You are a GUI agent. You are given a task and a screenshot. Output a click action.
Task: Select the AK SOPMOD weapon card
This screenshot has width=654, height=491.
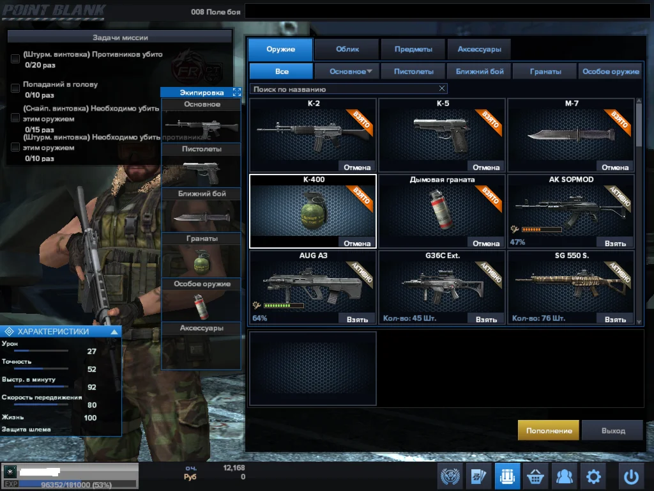click(571, 211)
